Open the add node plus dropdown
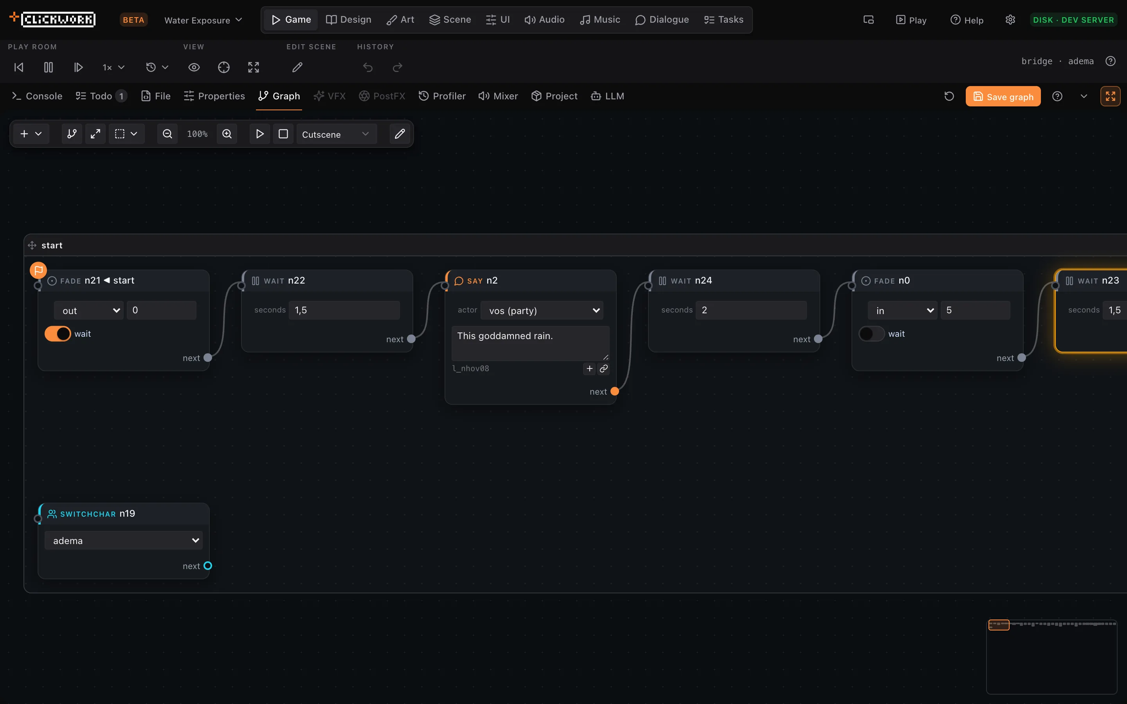Image resolution: width=1127 pixels, height=704 pixels. (x=31, y=134)
